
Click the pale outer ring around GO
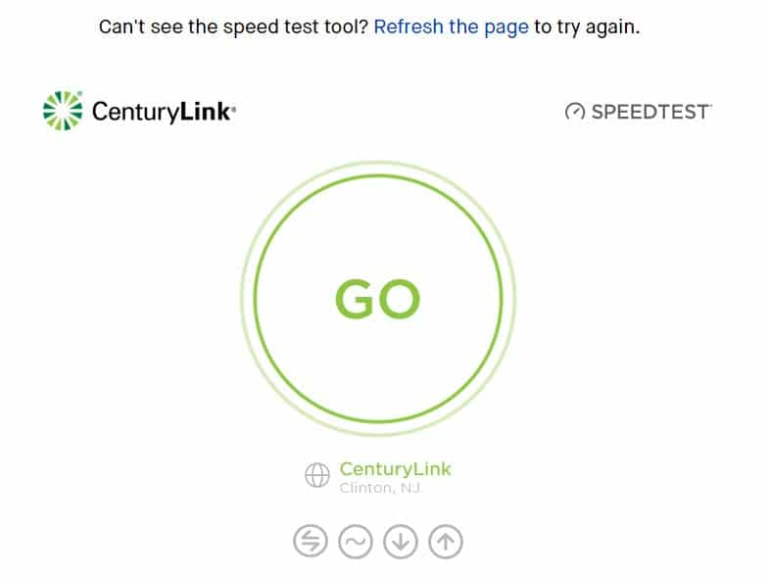(x=377, y=164)
